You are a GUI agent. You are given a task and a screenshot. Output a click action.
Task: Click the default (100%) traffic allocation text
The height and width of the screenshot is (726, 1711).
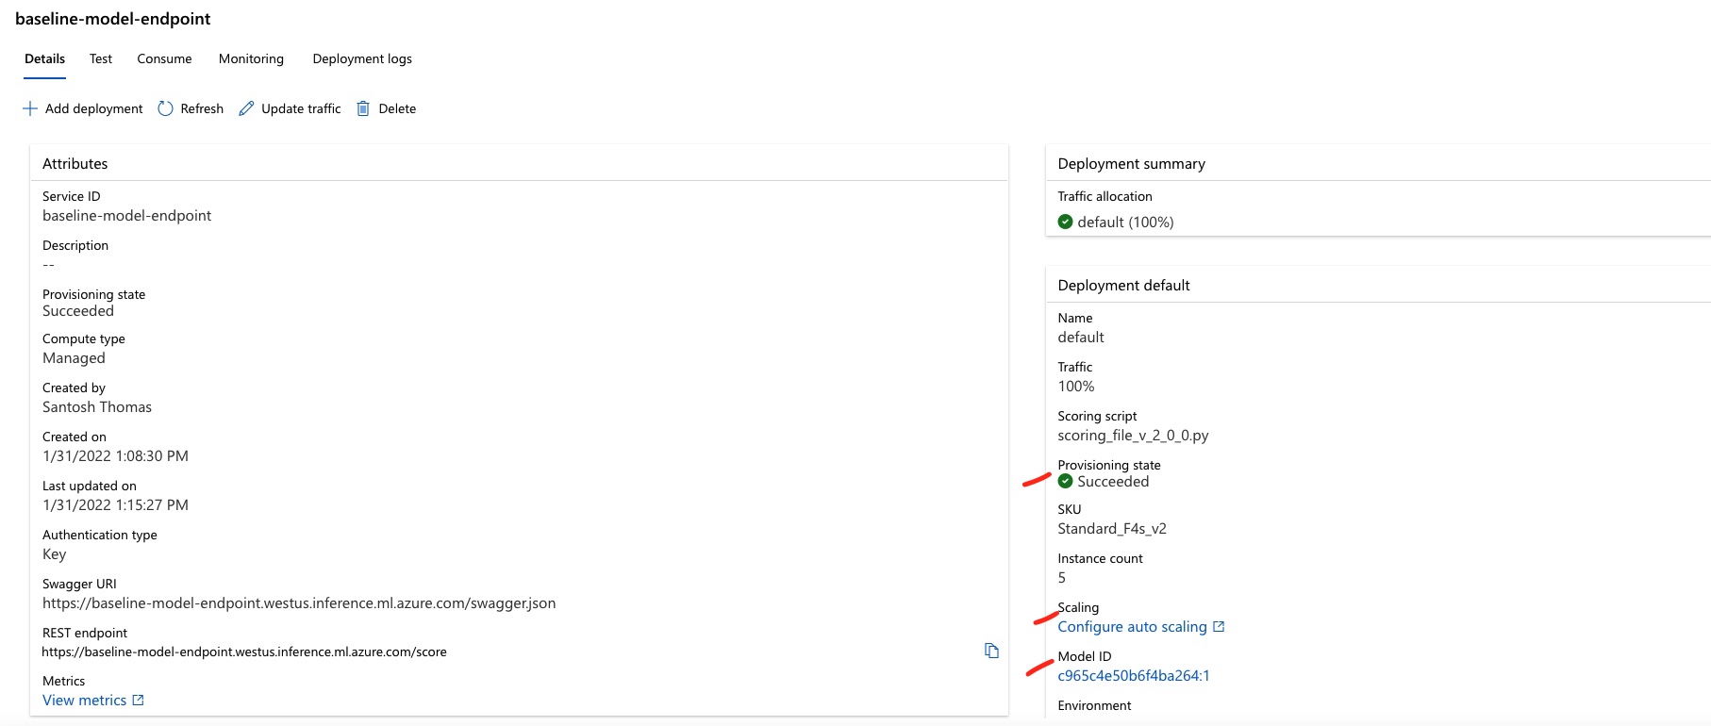pos(1125,222)
